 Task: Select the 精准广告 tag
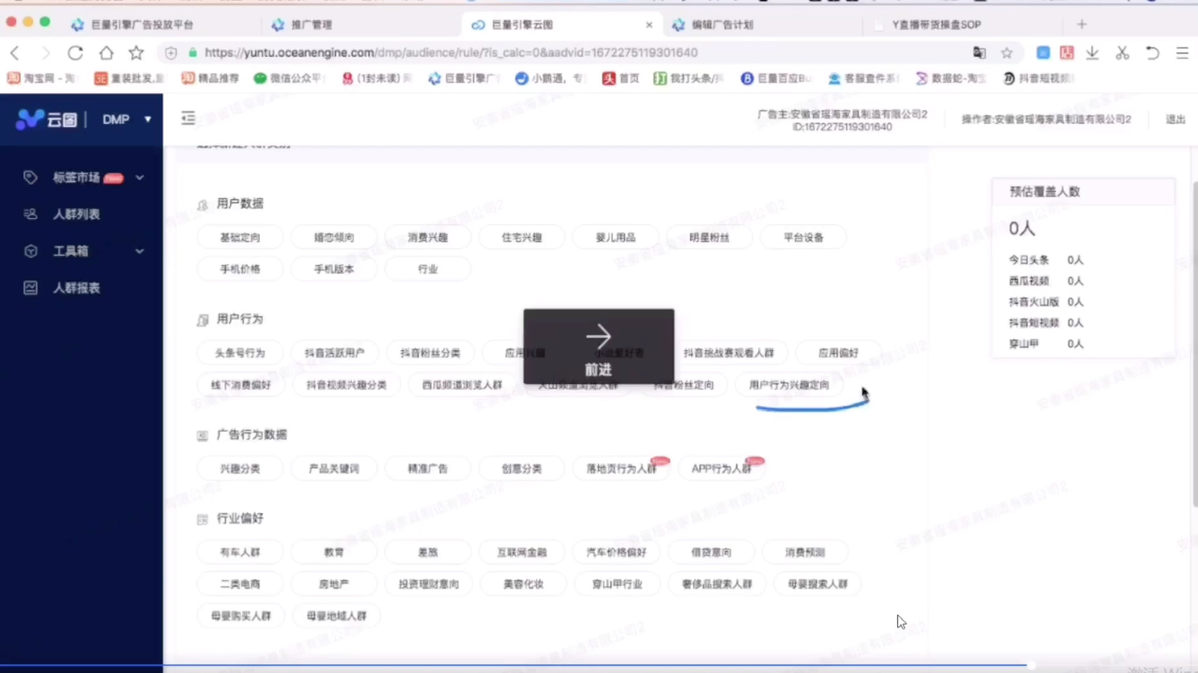click(x=428, y=468)
